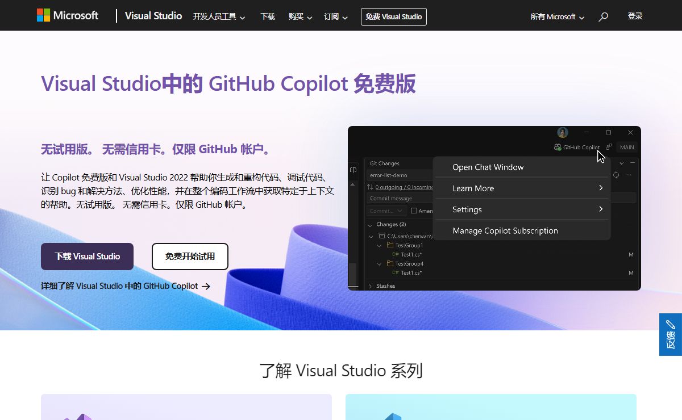Click the sync refresh icon in Git Changes
Screen dimensions: 682x420
coord(616,175)
